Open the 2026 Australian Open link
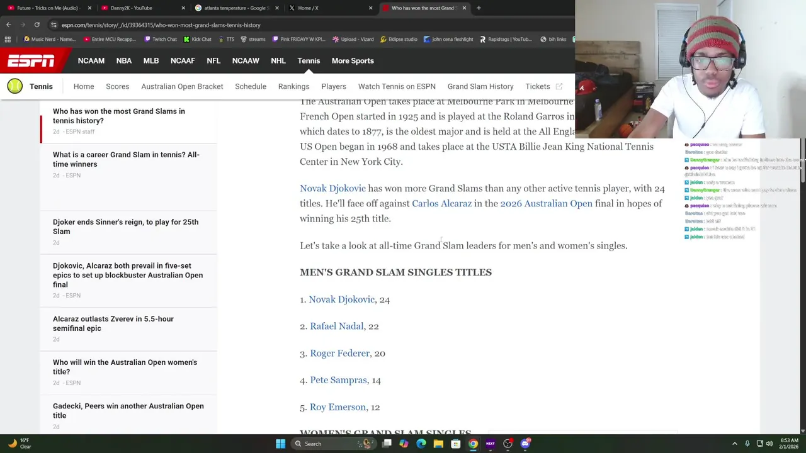 546,203
